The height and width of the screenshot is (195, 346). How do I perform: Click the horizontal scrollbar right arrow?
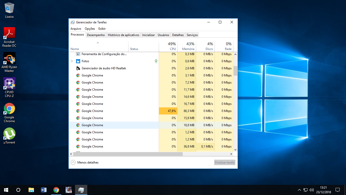pyautogui.click(x=231, y=154)
